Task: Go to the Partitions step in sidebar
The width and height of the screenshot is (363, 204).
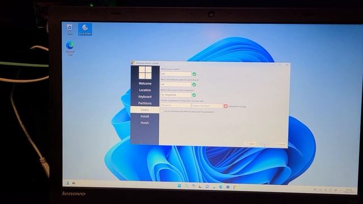Action: click(145, 103)
